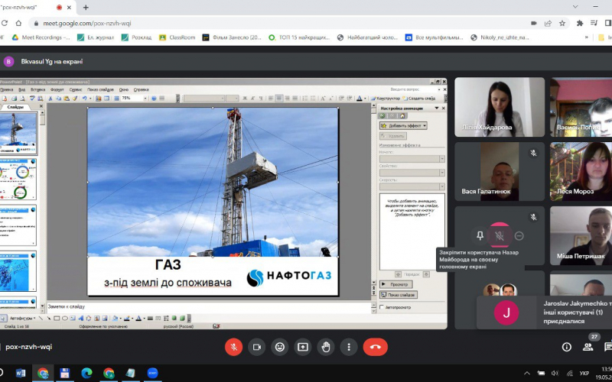Screen dimensions: 612x382
Task: Open Microsoft Edge from taskbar
Action: 86,373
